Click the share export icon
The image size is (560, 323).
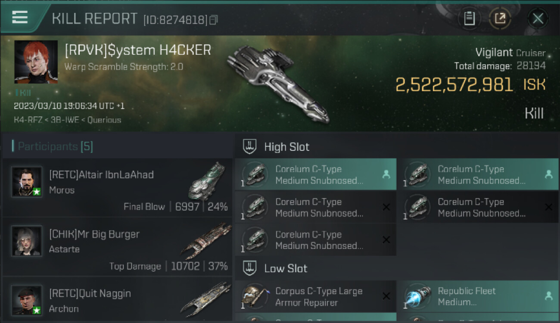tap(500, 19)
